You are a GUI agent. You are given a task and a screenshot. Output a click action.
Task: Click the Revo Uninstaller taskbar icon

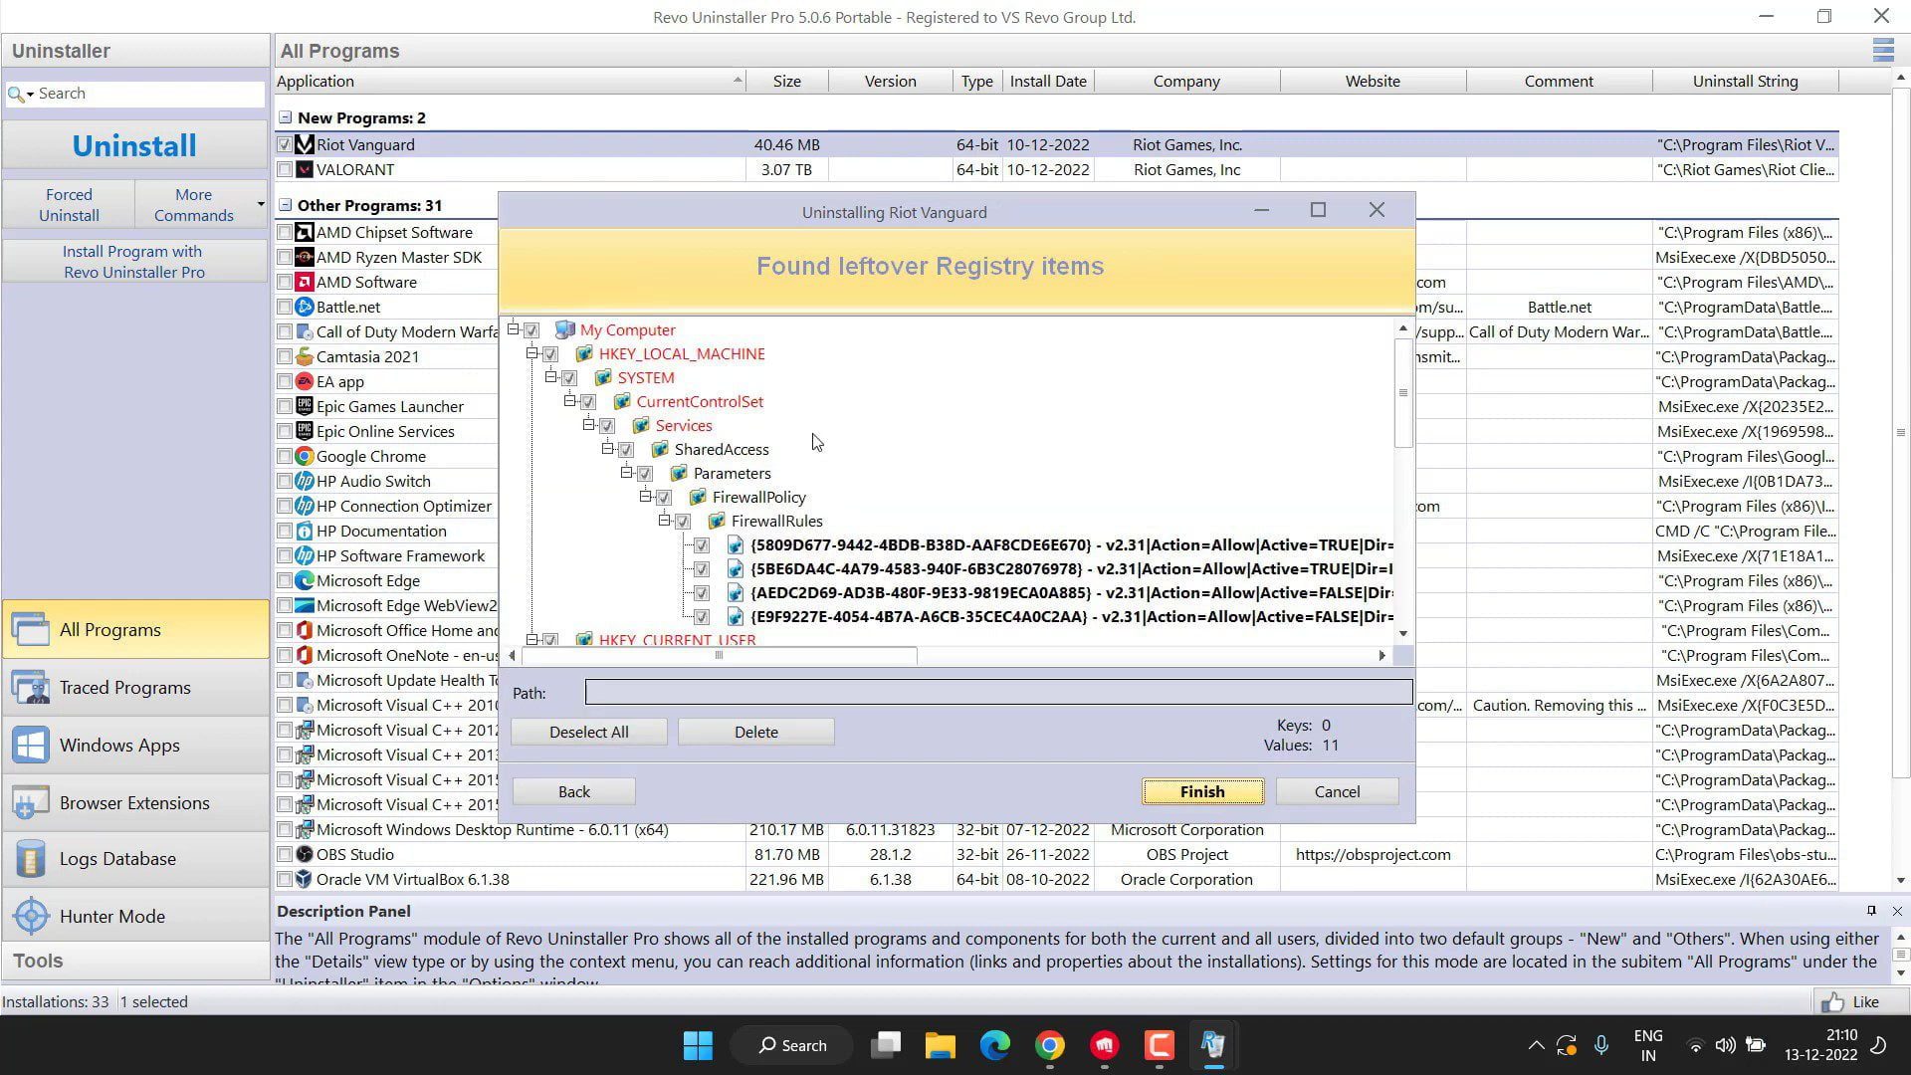coord(1213,1045)
